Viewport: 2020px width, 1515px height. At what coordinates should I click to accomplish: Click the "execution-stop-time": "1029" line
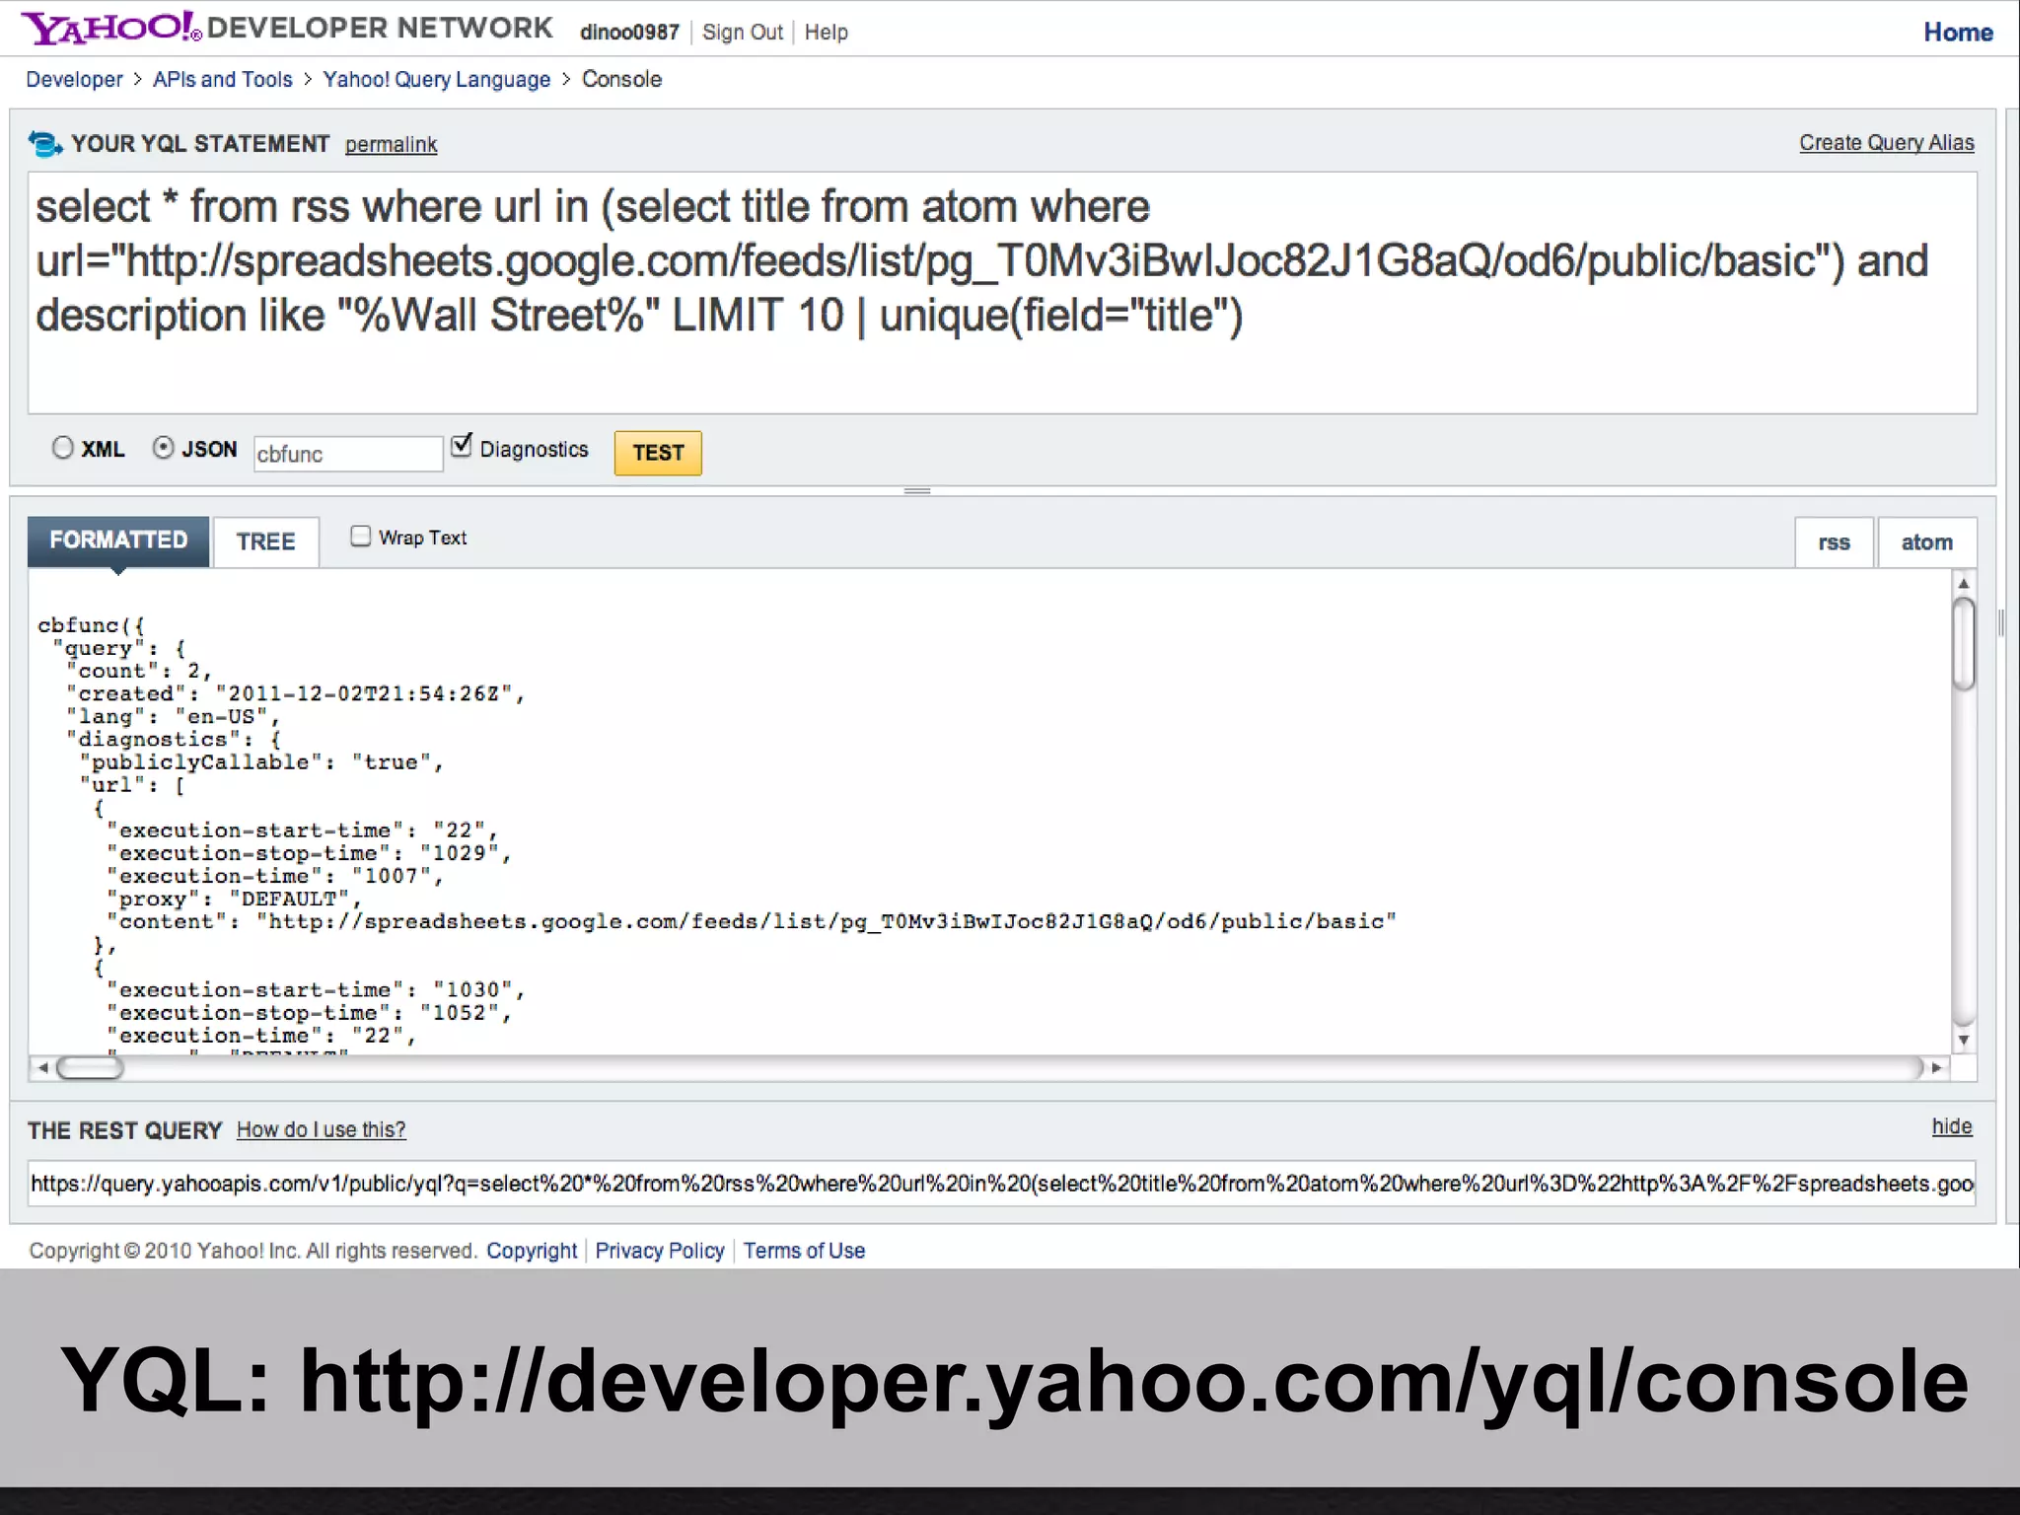[310, 853]
